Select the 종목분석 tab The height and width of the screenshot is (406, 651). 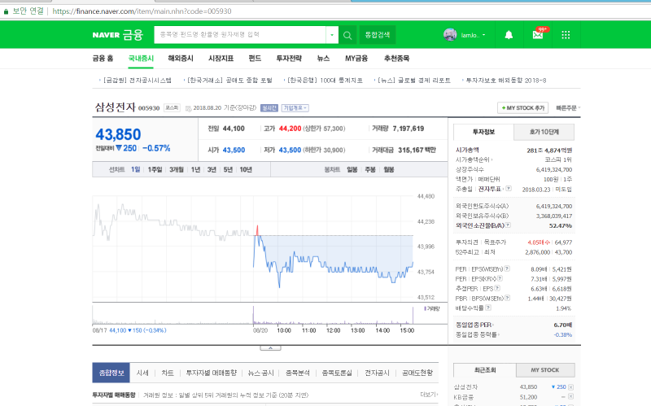tap(297, 373)
